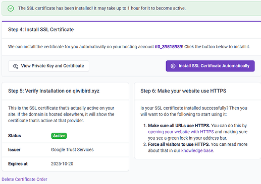Select the issuer value Google Trust Services

point(72,150)
